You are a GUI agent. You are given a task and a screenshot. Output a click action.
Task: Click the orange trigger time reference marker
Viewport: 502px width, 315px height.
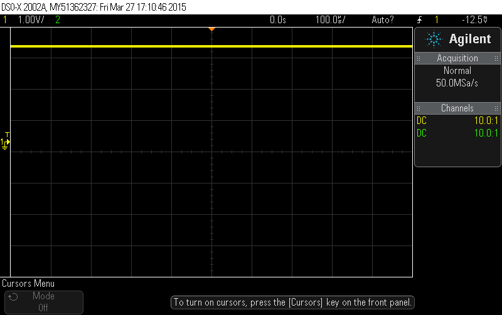point(211,29)
